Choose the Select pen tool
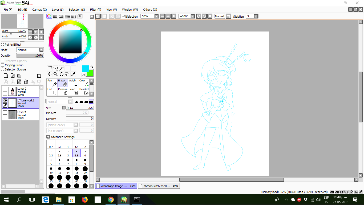 pyautogui.click(x=73, y=91)
